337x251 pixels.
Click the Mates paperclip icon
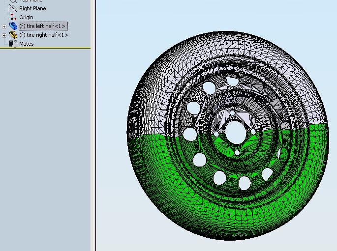point(13,44)
